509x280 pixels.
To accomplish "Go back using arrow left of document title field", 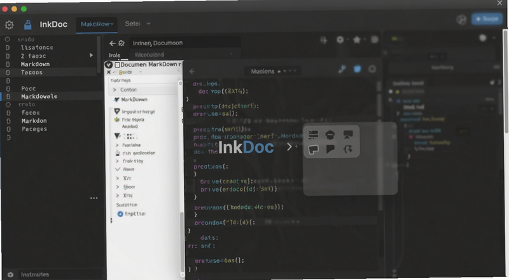I will [x=113, y=43].
